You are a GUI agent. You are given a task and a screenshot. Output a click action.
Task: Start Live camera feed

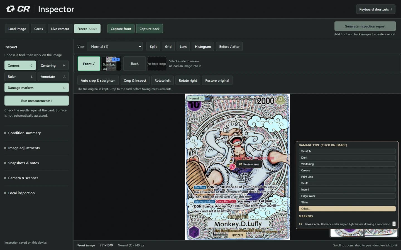tap(60, 29)
